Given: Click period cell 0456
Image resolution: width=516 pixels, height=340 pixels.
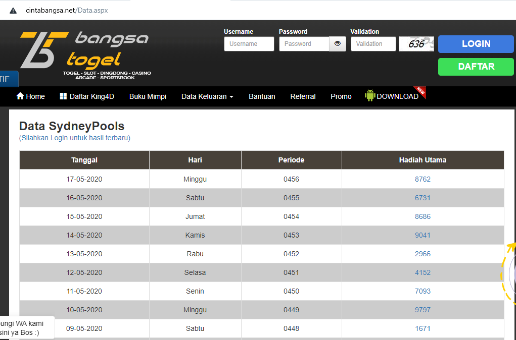Looking at the screenshot, I should [x=291, y=179].
